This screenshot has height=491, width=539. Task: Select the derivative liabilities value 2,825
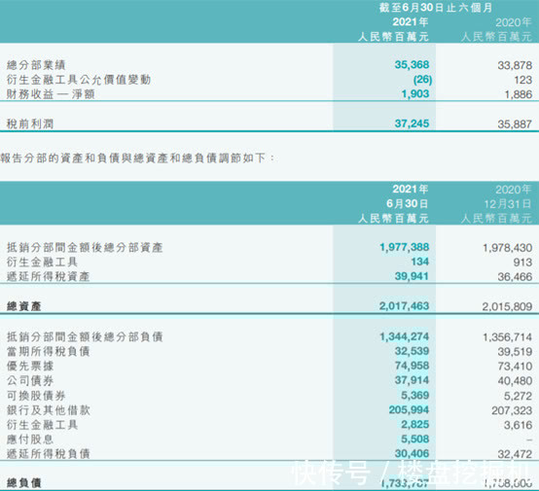[x=415, y=424]
